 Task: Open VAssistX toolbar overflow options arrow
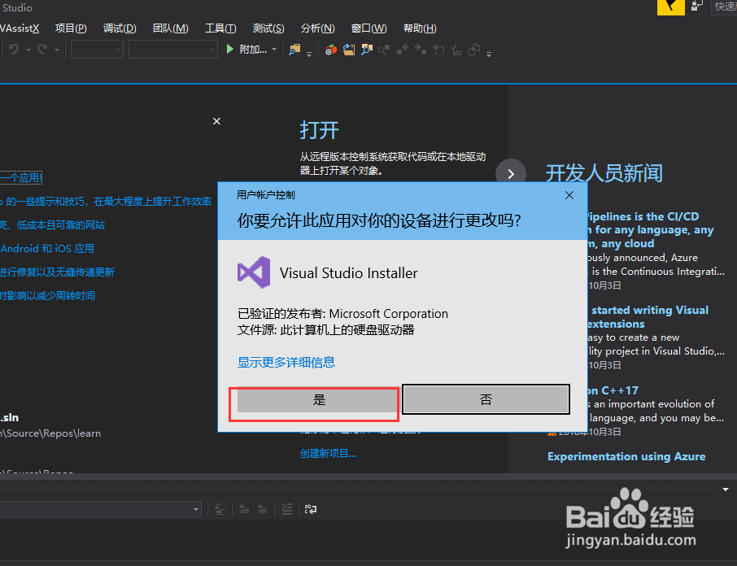point(489,54)
